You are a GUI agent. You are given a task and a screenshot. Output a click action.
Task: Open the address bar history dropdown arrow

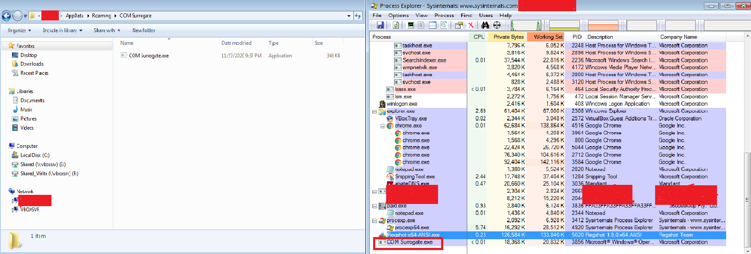[349, 16]
